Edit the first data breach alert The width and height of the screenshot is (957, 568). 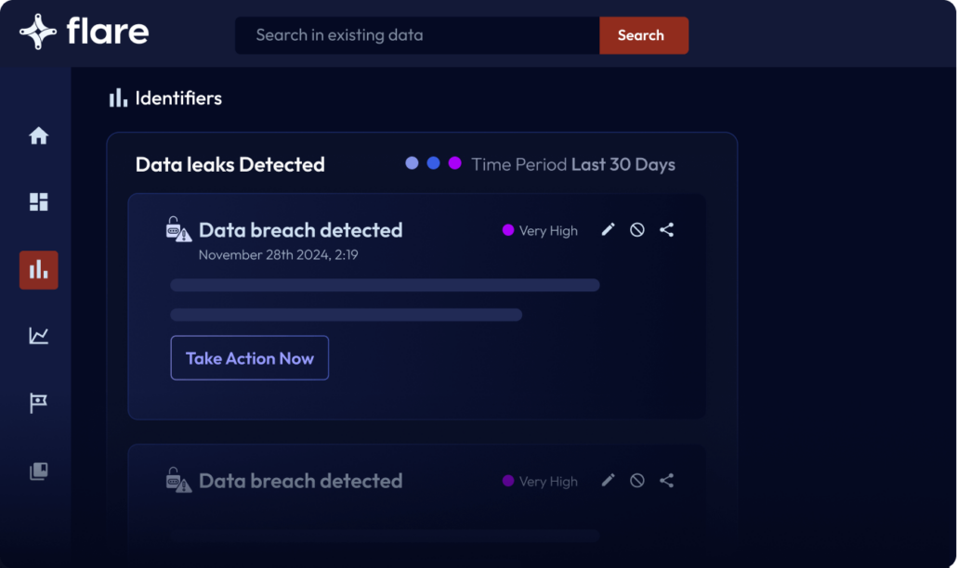[608, 230]
